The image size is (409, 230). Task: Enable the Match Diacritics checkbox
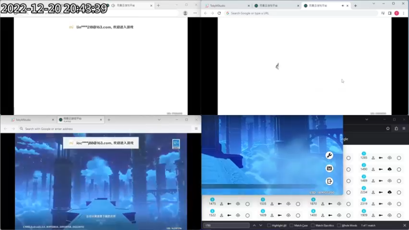point(312,225)
